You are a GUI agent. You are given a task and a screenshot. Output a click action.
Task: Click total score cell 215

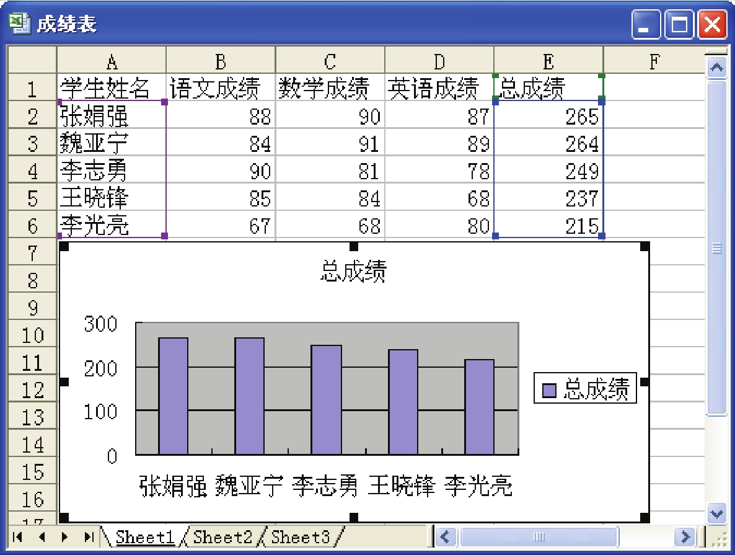coord(548,224)
